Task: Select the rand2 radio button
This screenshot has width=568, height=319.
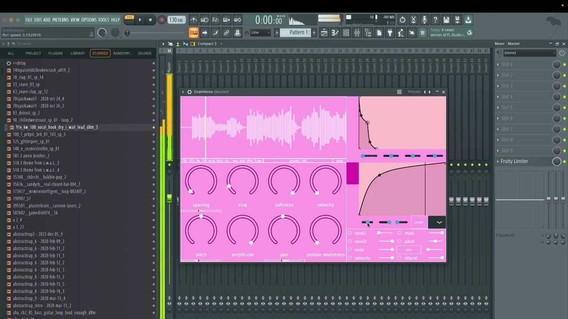Action: pos(350,241)
